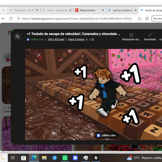Open the favorites list icon
This screenshot has width=162, height=162.
pos(147,19)
